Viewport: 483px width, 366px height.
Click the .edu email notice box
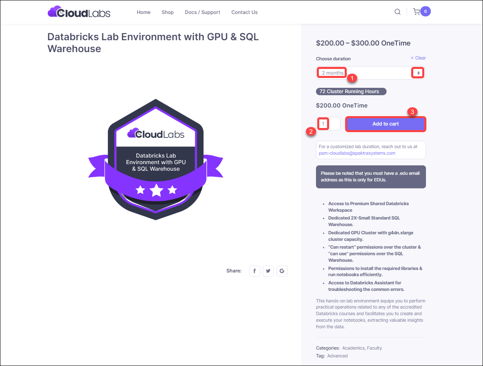point(371,176)
